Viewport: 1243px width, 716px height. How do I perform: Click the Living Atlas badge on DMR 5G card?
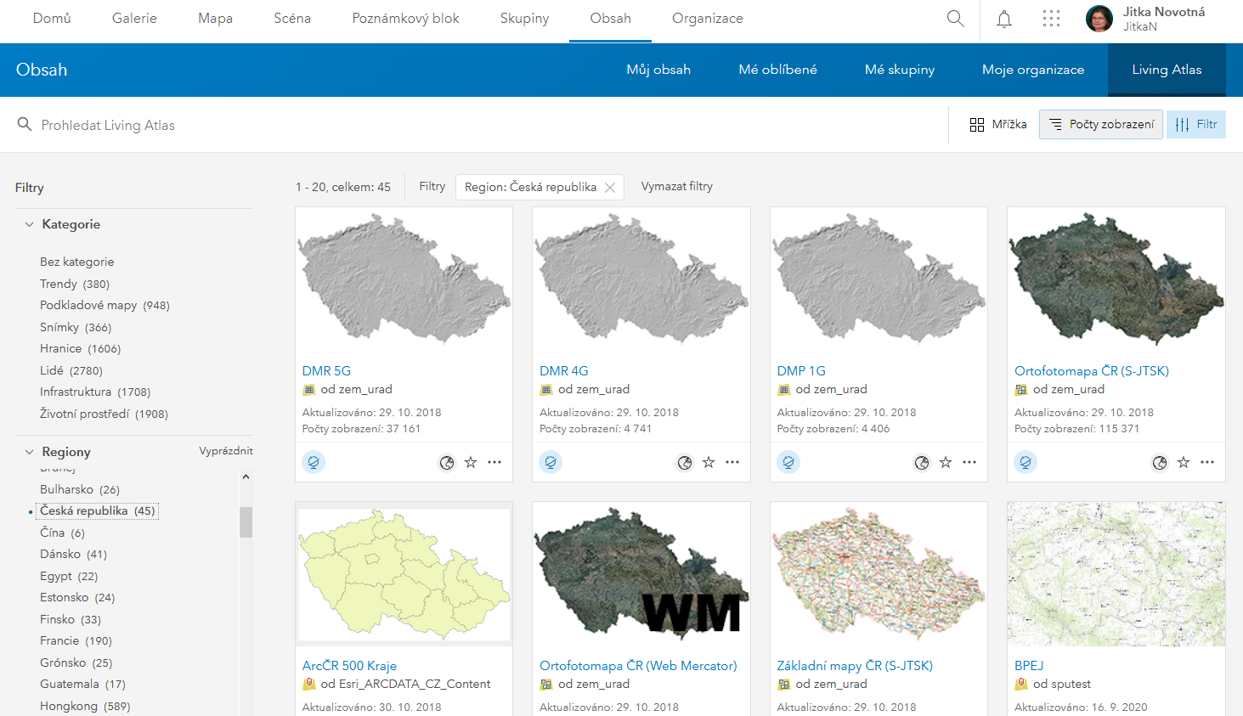coord(314,462)
